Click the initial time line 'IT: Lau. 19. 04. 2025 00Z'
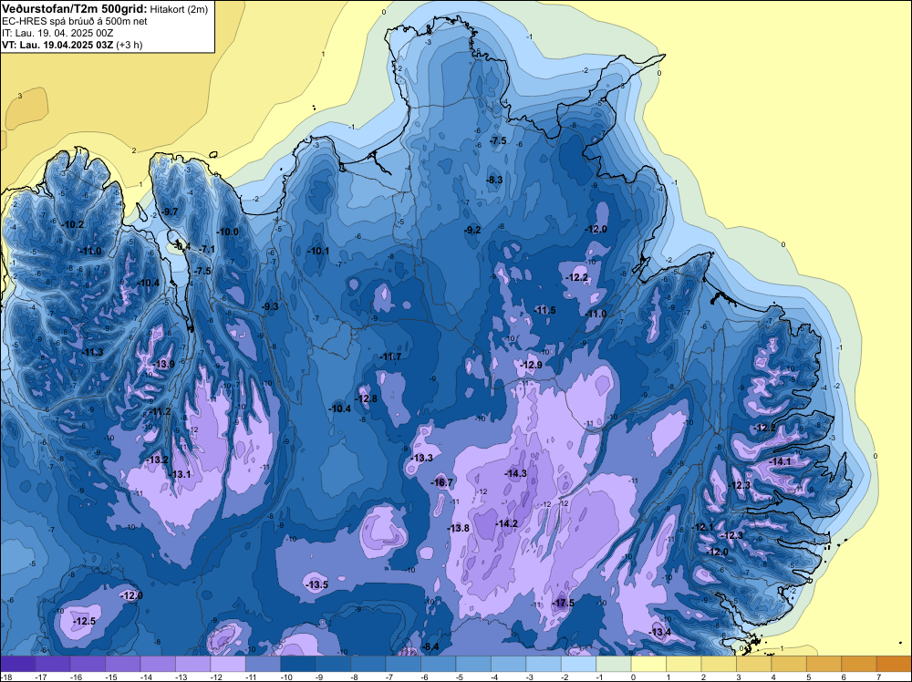Image resolution: width=912 pixels, height=682 pixels. tap(57, 33)
